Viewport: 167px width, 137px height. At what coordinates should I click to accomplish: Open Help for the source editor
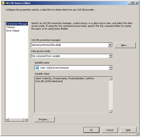[129, 130]
